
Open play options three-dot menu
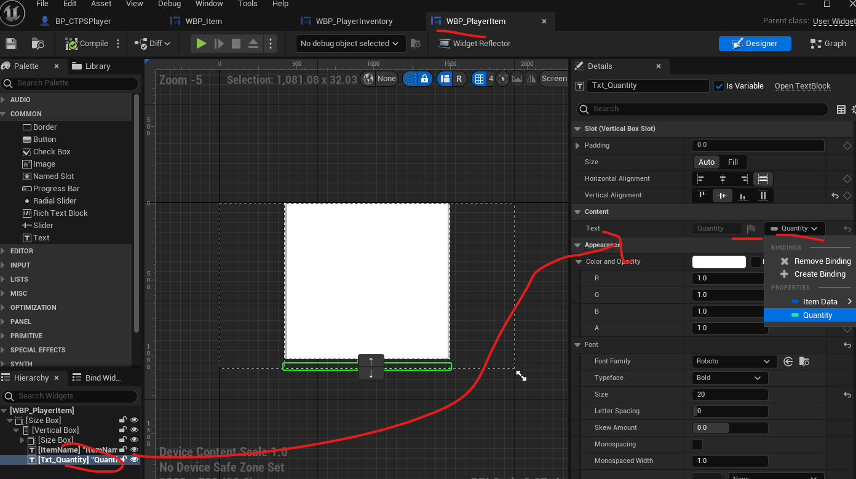coord(271,44)
